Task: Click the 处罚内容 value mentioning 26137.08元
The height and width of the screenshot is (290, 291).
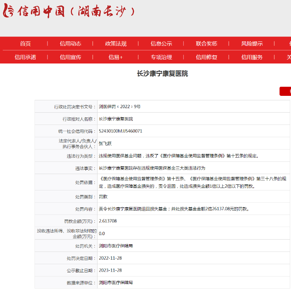Action: tap(174, 209)
